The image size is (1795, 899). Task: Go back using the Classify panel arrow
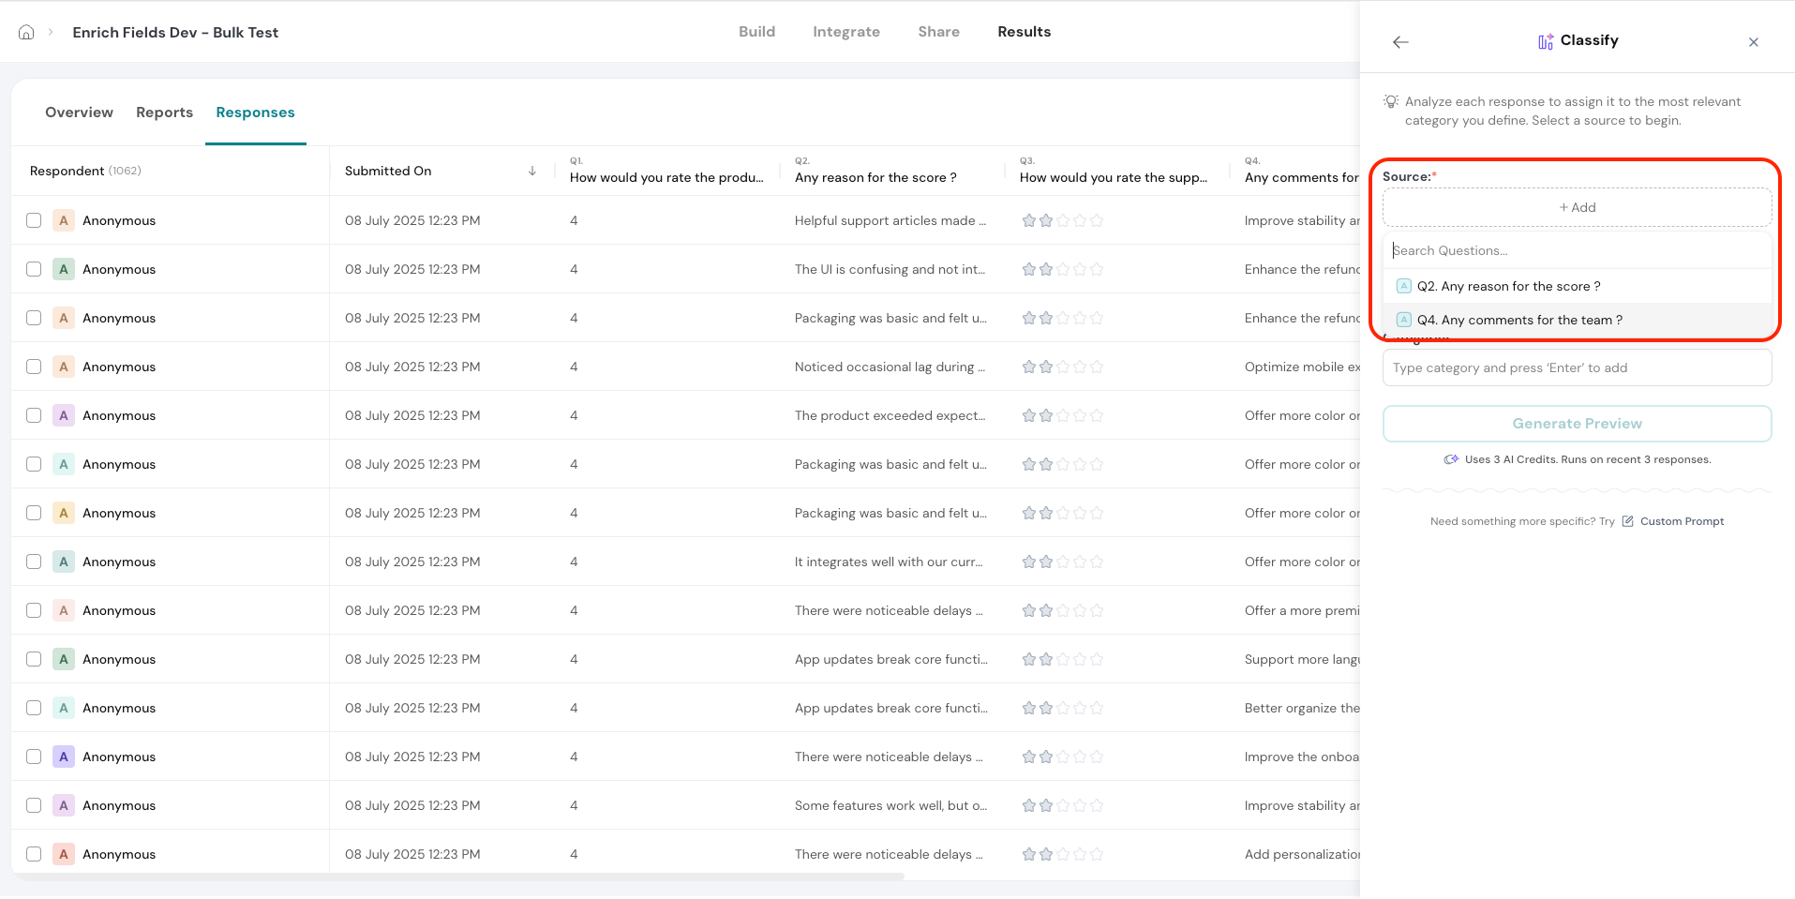[1400, 42]
